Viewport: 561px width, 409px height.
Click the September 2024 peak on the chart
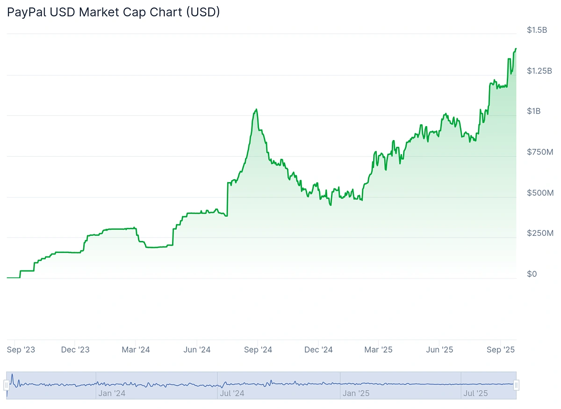[256, 109]
